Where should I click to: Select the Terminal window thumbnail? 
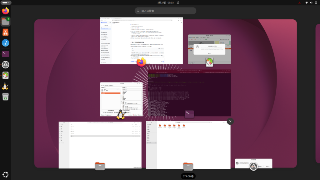(189, 93)
